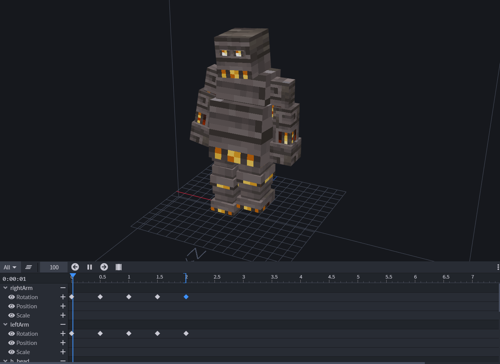Open the timeline toolbar three-dots menu

click(x=498, y=267)
